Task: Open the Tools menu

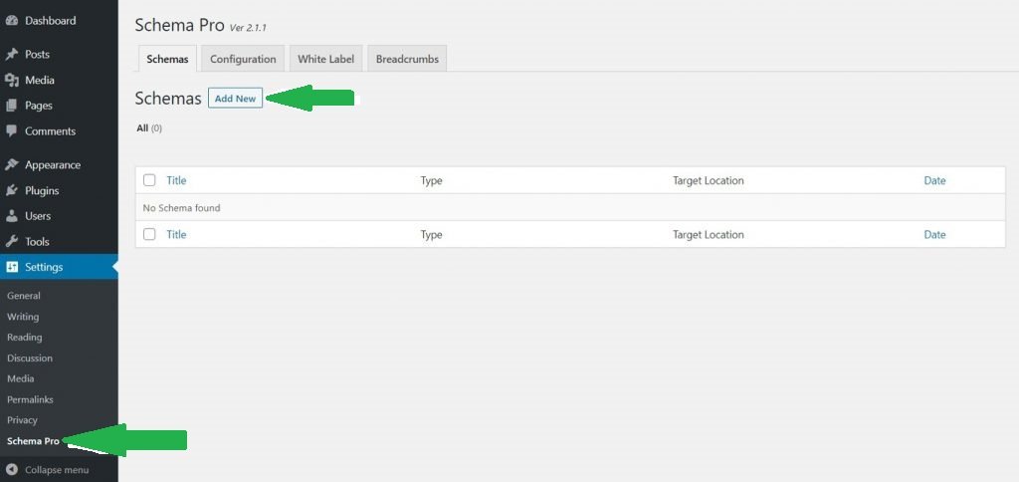Action: point(37,241)
